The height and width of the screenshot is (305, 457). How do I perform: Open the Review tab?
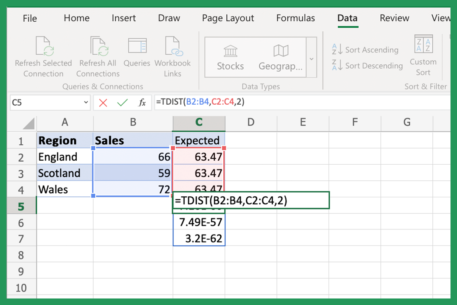click(x=394, y=18)
